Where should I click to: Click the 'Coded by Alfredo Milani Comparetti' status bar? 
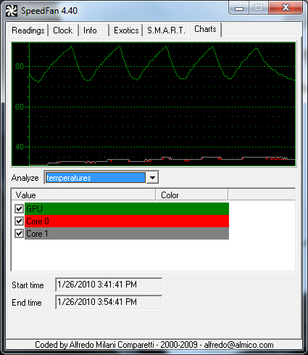tap(154, 345)
